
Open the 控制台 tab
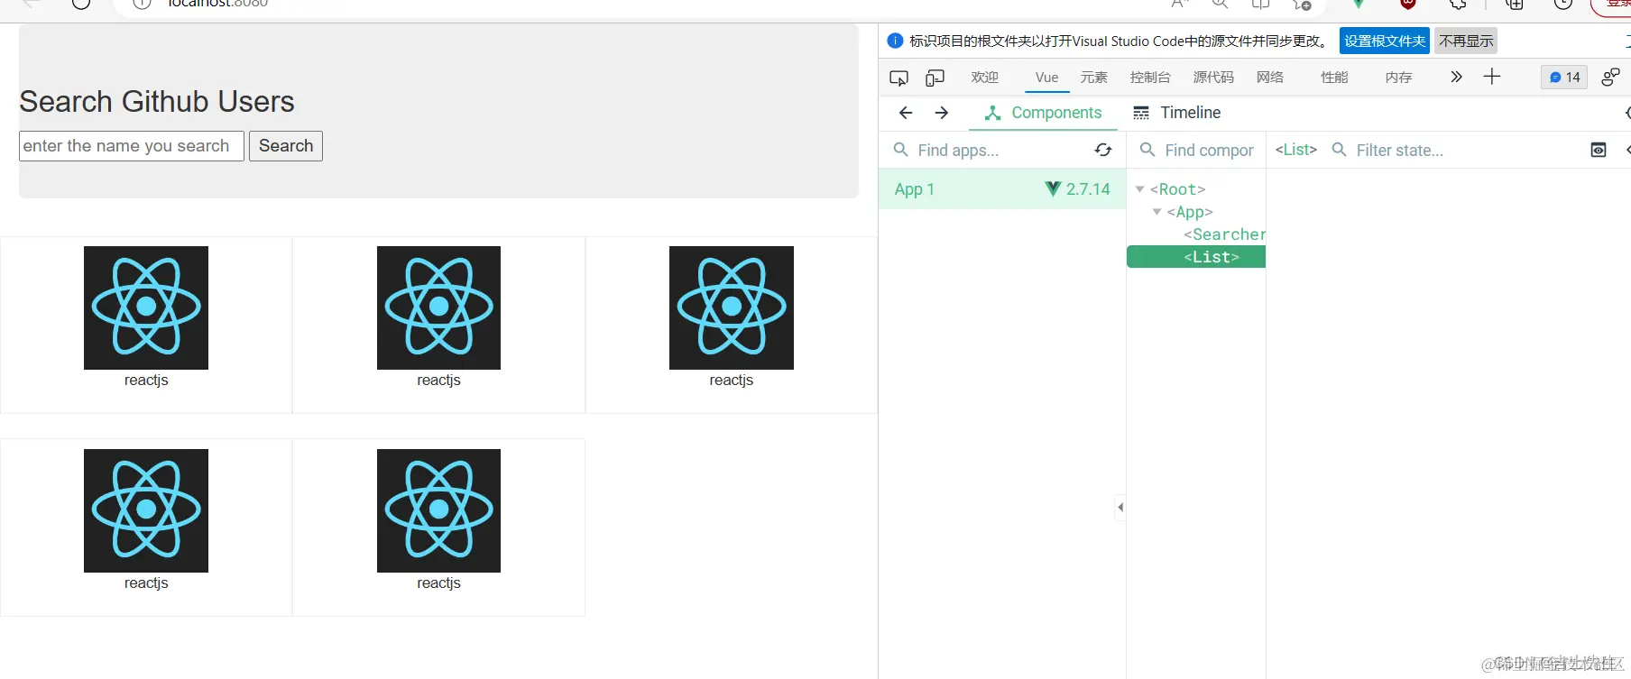point(1150,78)
